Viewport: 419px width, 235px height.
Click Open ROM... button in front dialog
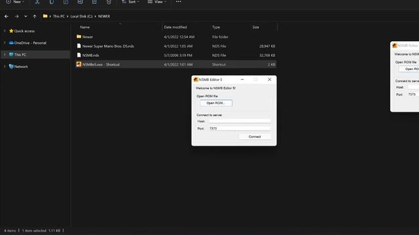click(216, 103)
